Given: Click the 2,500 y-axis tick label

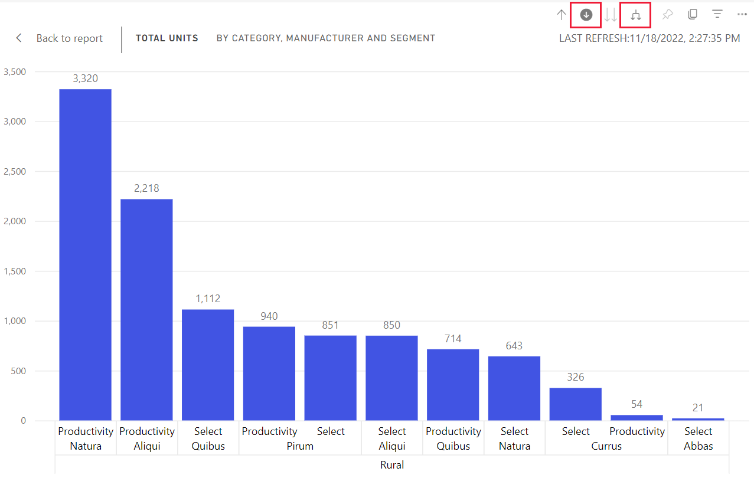Looking at the screenshot, I should coord(15,172).
